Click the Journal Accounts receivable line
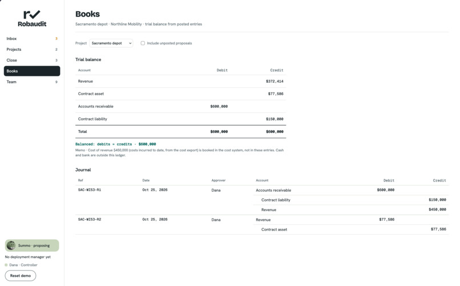The image size is (460, 286). pyautogui.click(x=351, y=190)
